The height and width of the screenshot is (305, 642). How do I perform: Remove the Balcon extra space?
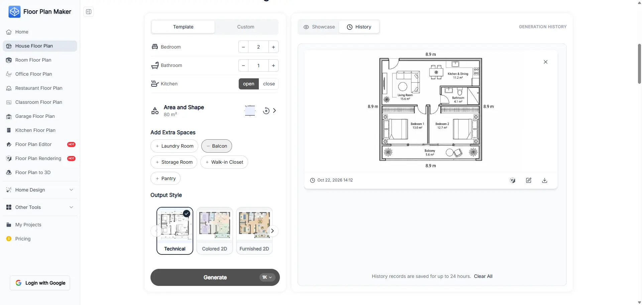[217, 146]
